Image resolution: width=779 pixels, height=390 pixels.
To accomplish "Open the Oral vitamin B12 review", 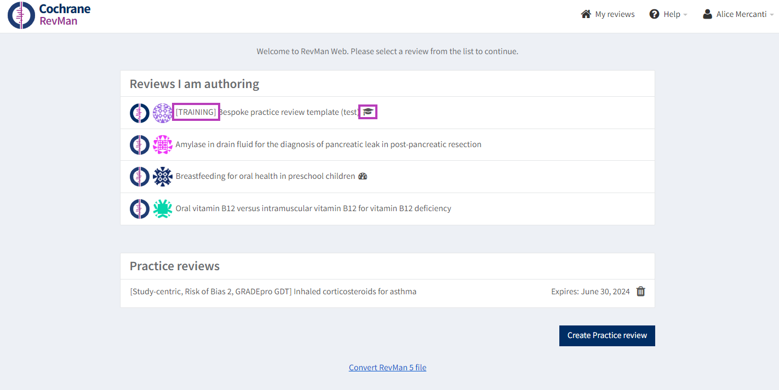I will 313,208.
